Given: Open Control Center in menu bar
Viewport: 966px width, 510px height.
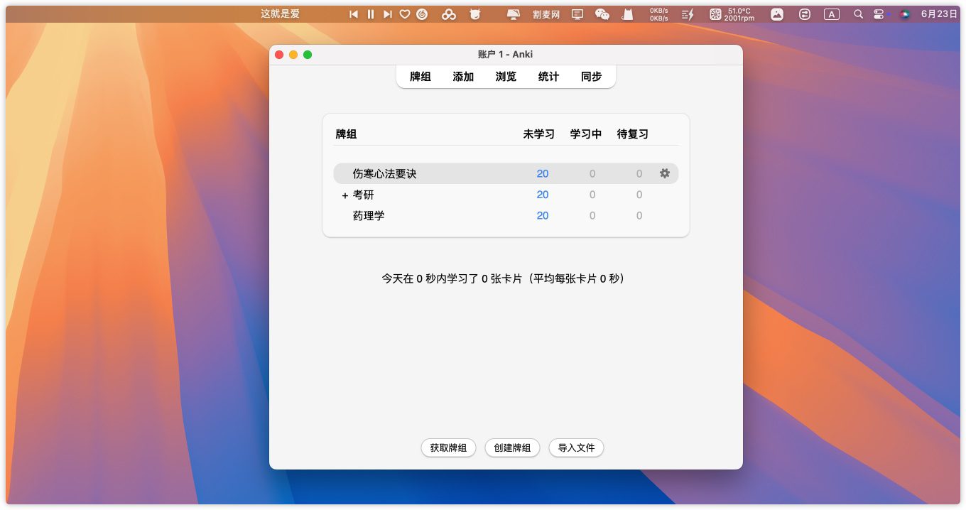Looking at the screenshot, I should point(879,14).
